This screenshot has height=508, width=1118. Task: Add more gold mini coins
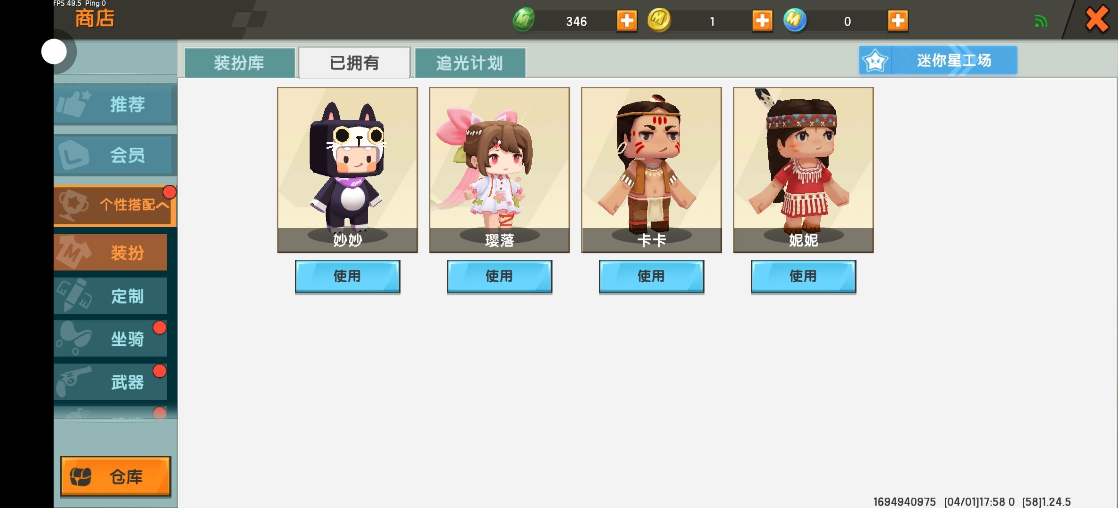(762, 21)
